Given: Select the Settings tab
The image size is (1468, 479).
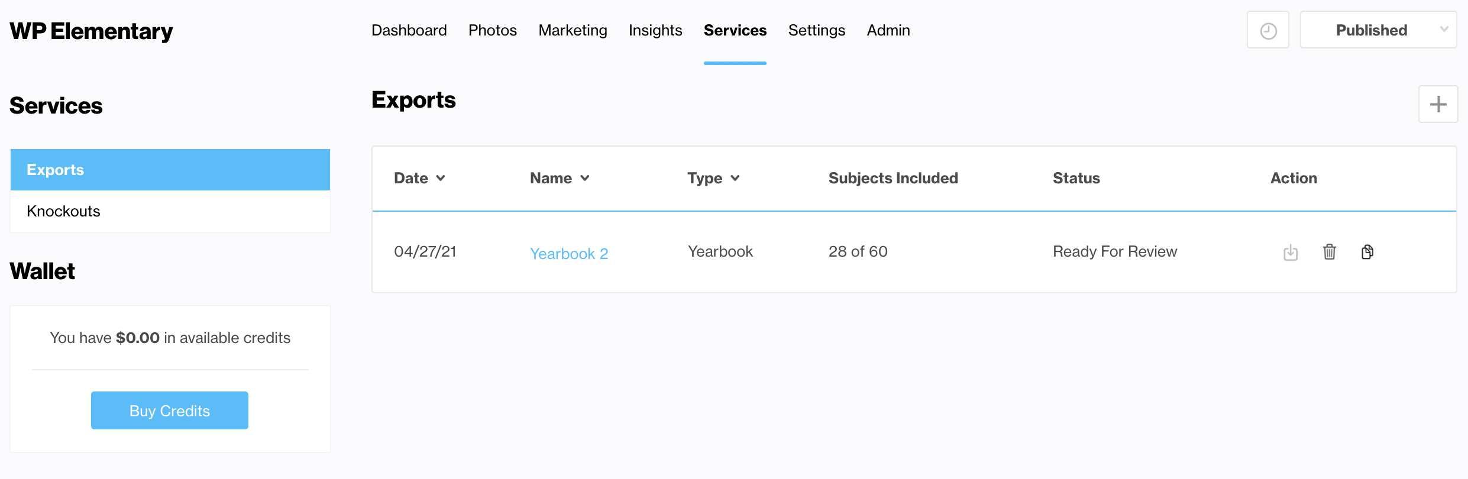Looking at the screenshot, I should pyautogui.click(x=816, y=30).
